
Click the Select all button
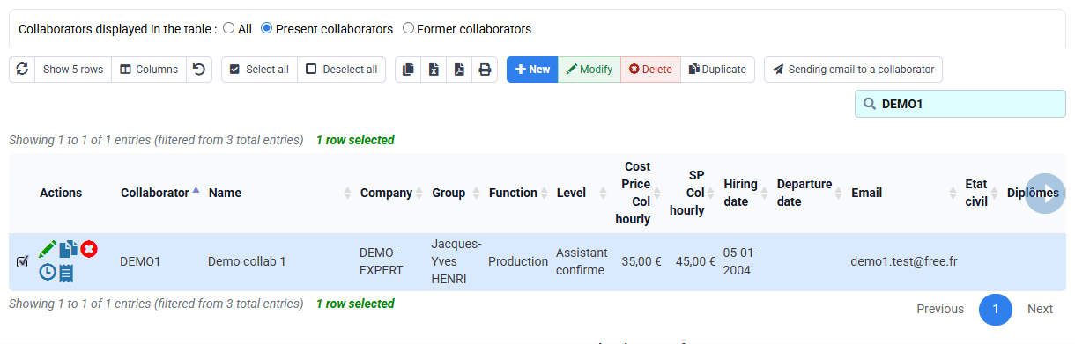pos(259,70)
